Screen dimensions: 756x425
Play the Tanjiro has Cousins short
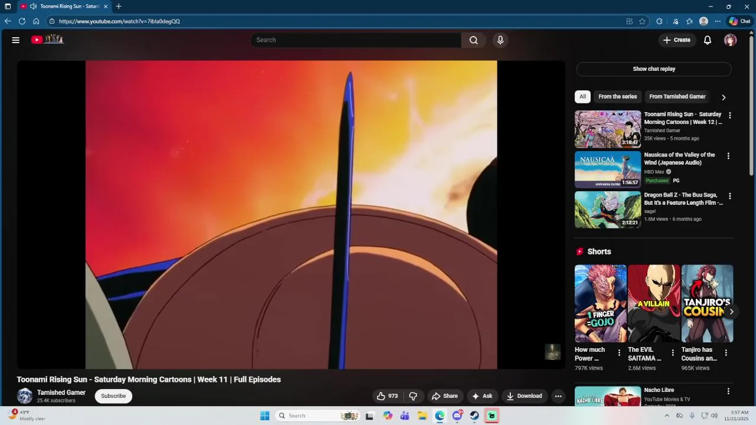707,303
